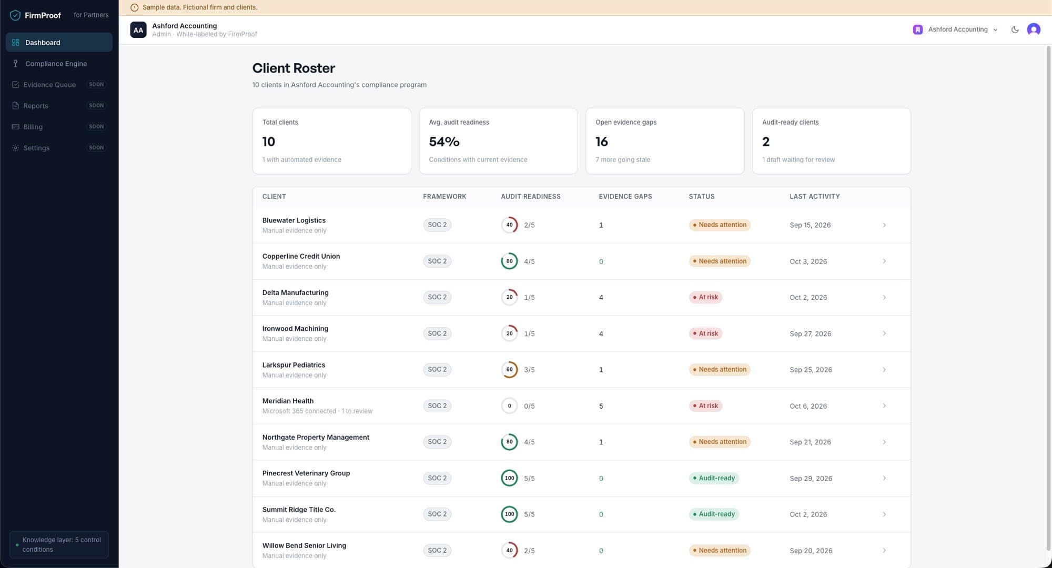Click Northgate Property 80 readiness ring
1052x568 pixels.
[x=509, y=442]
